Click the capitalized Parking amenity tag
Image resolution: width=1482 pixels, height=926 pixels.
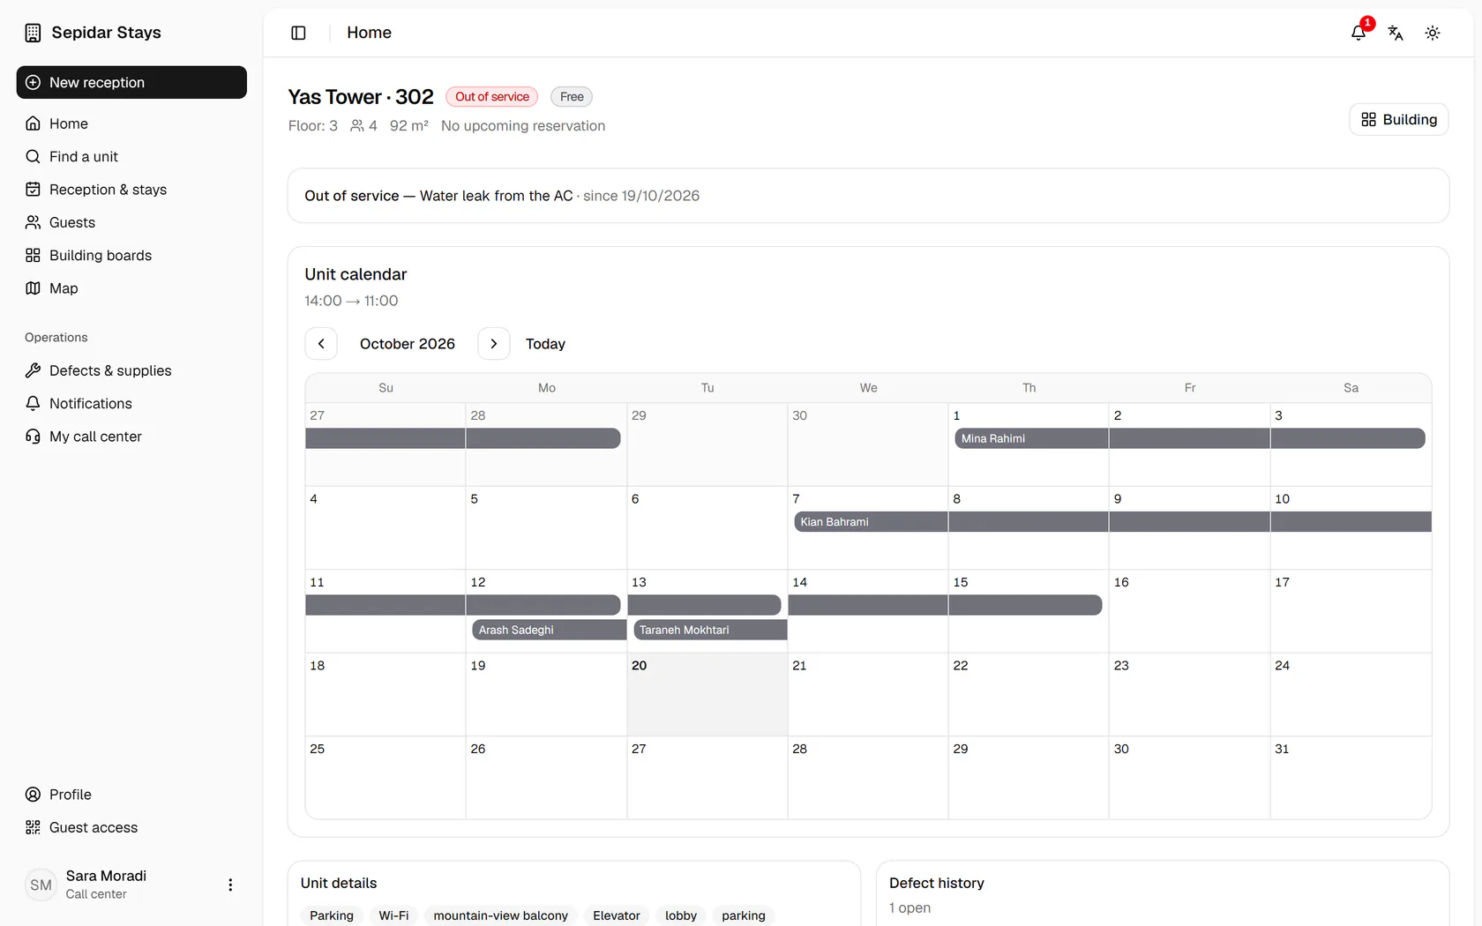coord(332,915)
